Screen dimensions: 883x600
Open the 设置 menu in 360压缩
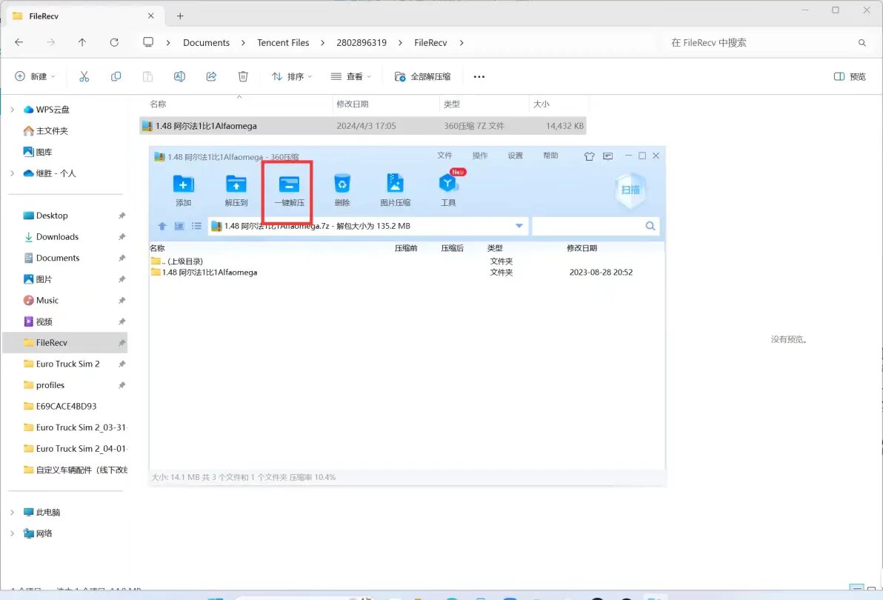pyautogui.click(x=516, y=156)
